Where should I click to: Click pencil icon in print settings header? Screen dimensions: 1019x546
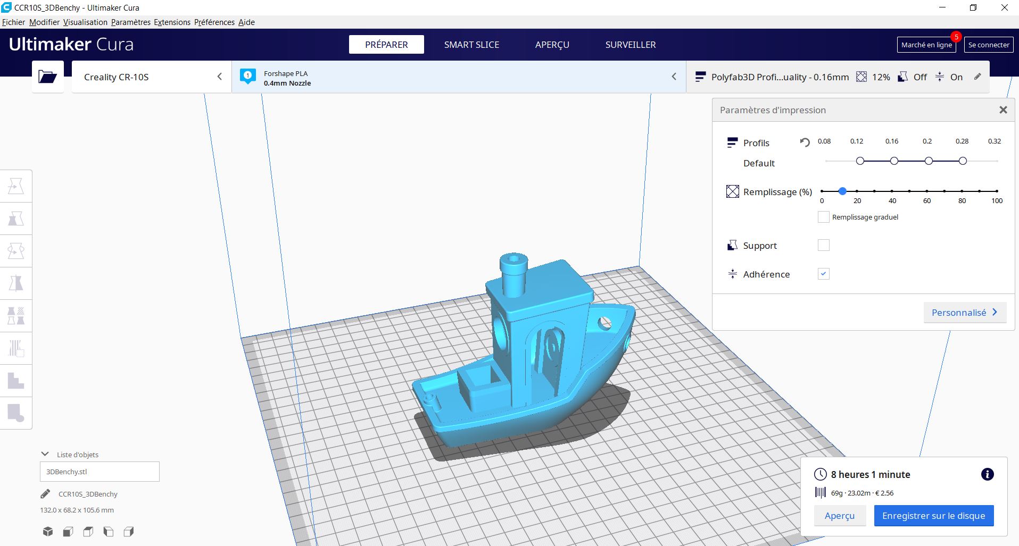click(x=977, y=77)
